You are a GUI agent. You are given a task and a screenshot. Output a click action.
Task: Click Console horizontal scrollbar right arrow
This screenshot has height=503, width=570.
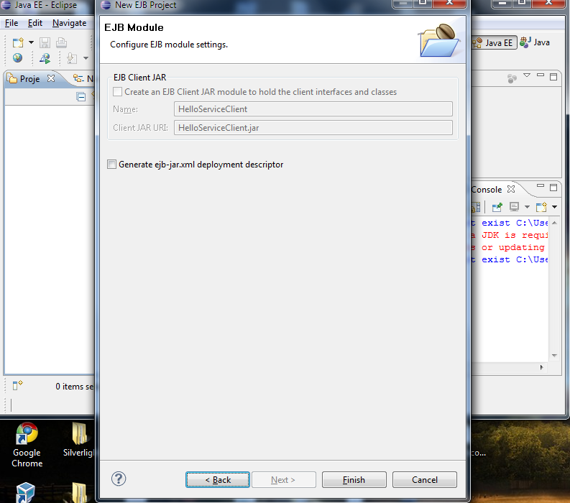pyautogui.click(x=541, y=367)
